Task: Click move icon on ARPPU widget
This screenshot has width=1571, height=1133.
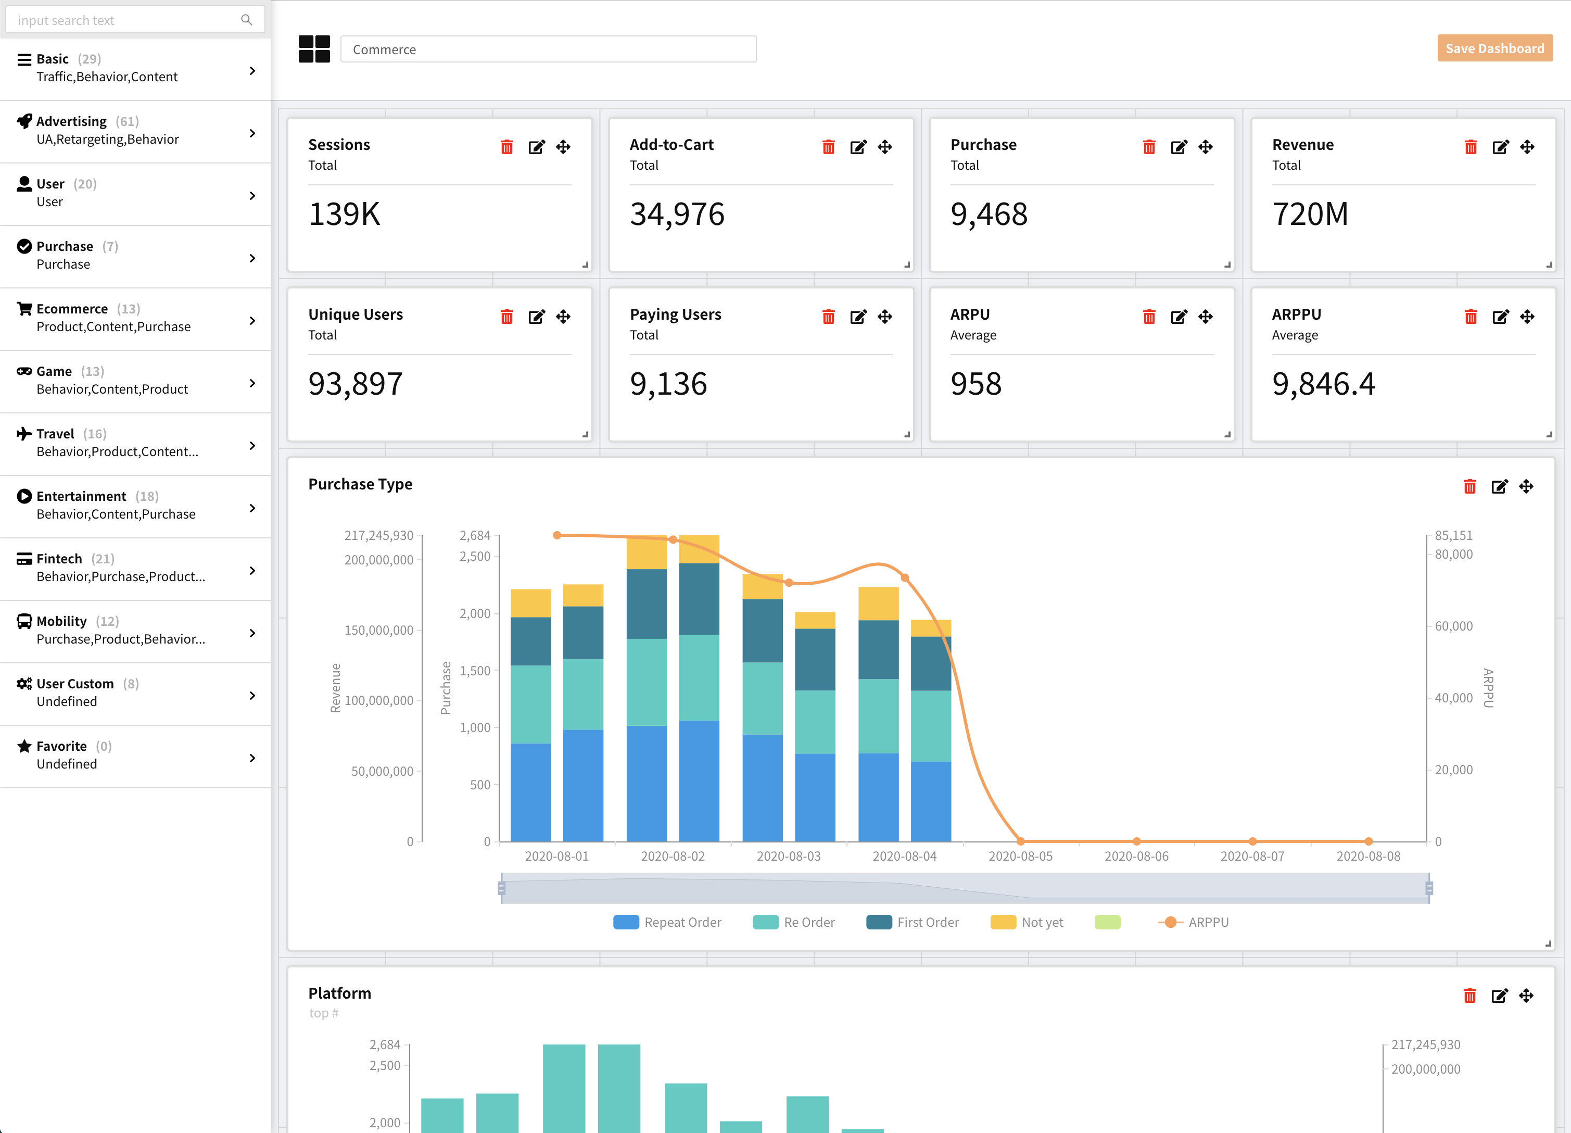Action: coord(1527,317)
